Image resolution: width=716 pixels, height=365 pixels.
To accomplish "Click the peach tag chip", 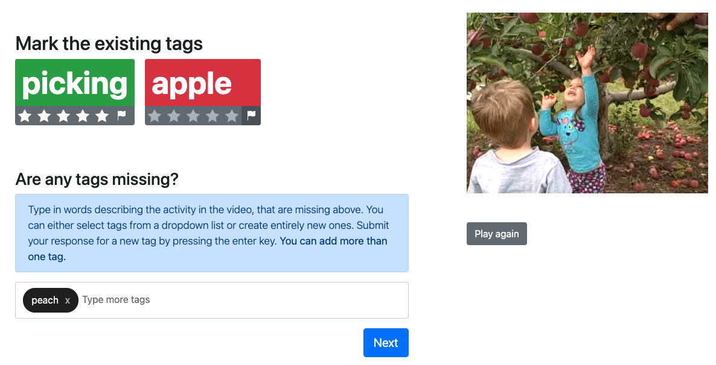I will (45, 301).
